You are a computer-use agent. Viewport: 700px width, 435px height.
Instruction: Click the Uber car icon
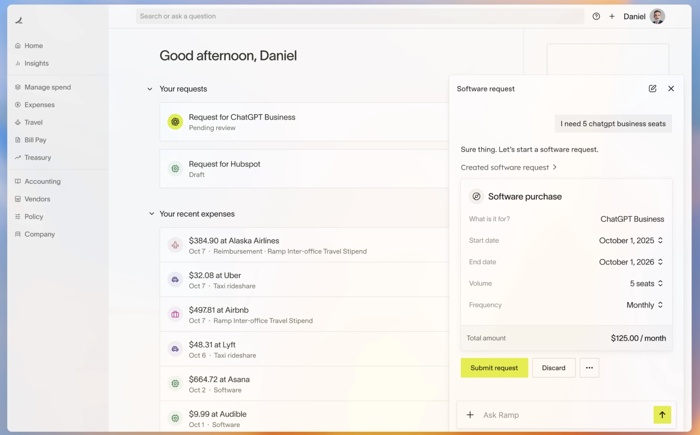[x=175, y=280]
